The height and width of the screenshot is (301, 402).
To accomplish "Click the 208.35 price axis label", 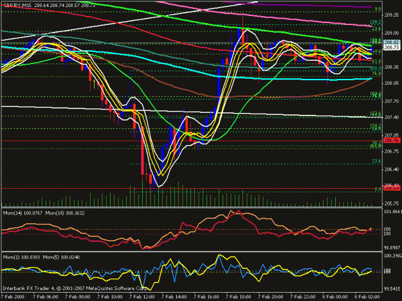I will click(x=392, y=67).
